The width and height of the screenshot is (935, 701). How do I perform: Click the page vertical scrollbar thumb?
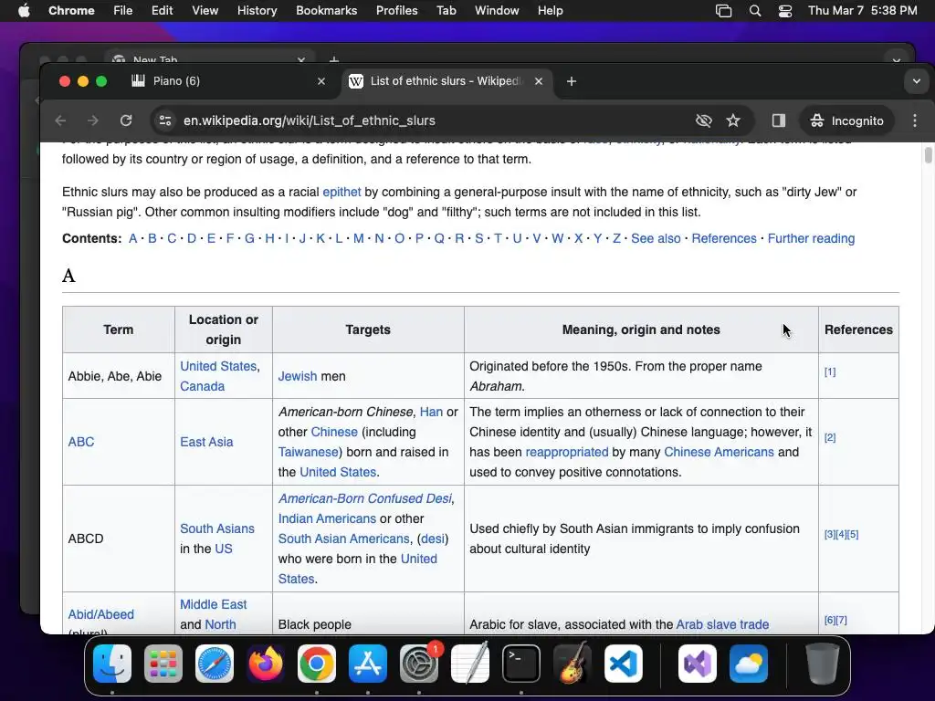(x=928, y=155)
